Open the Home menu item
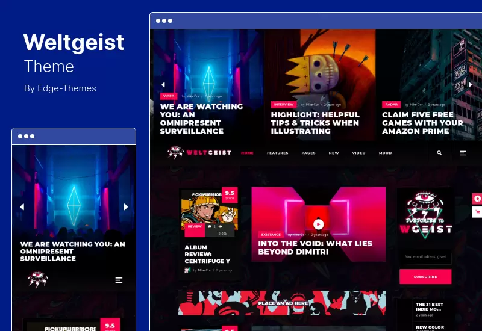Viewport: 482px width, 331px height. tap(247, 153)
